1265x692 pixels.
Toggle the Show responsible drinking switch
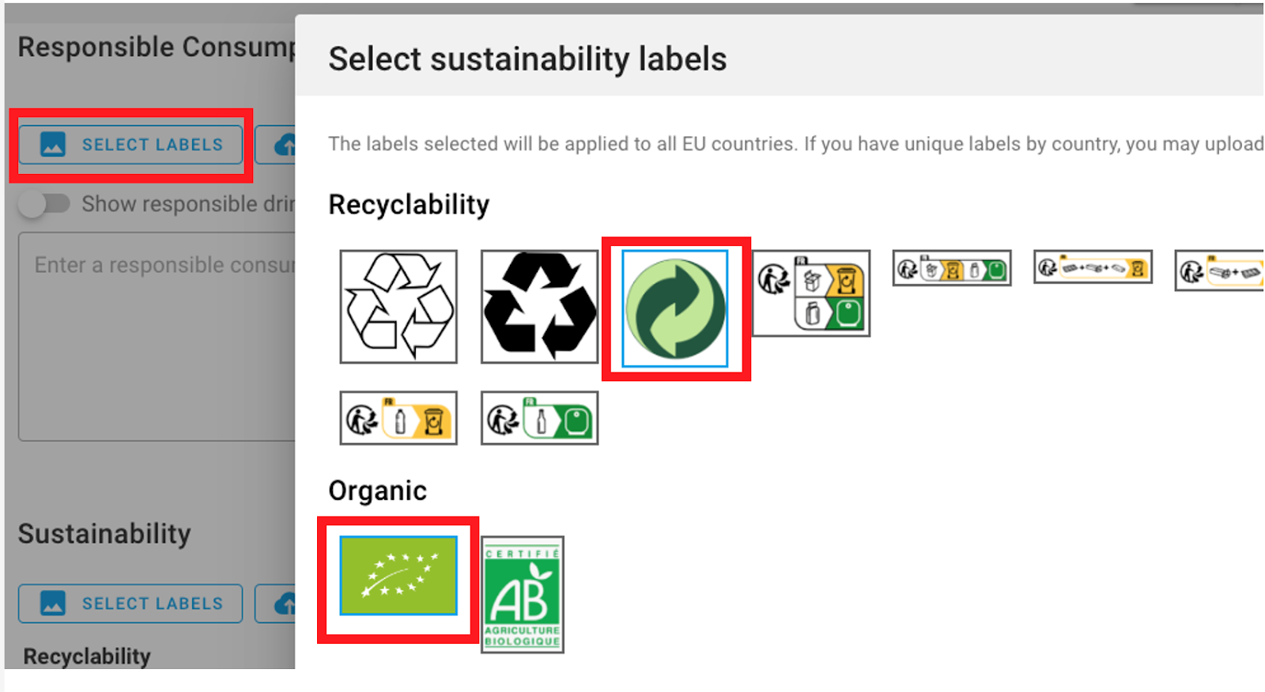coord(44,204)
